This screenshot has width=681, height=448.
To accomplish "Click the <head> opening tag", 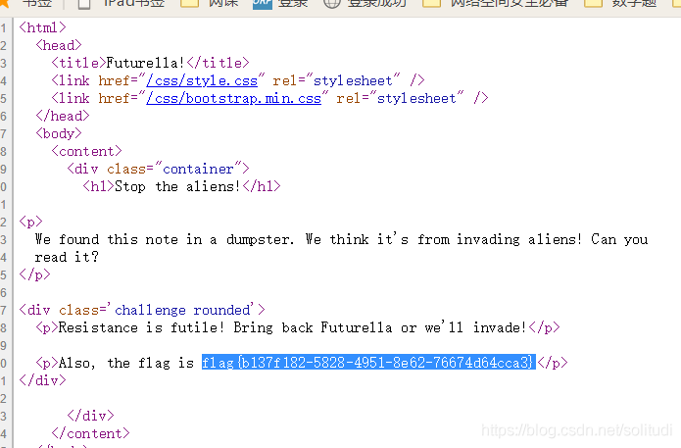I will coord(59,46).
